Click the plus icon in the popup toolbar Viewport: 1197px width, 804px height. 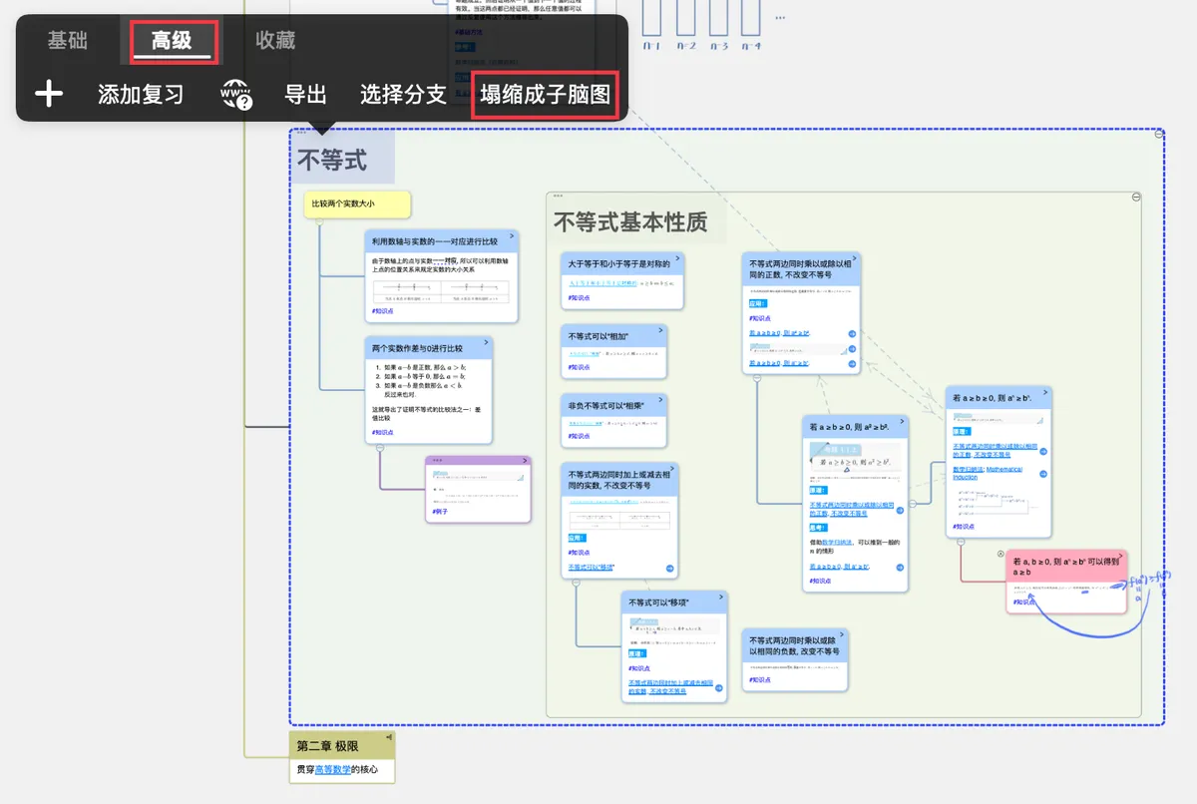(49, 95)
